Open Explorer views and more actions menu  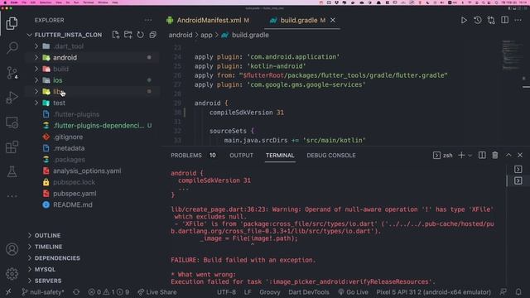click(x=148, y=20)
